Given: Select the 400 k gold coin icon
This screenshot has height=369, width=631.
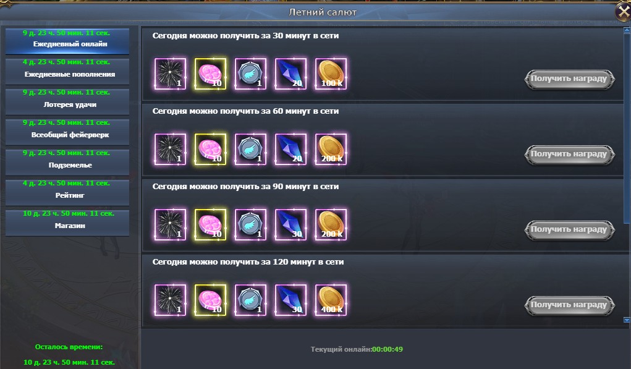Looking at the screenshot, I should [x=331, y=300].
